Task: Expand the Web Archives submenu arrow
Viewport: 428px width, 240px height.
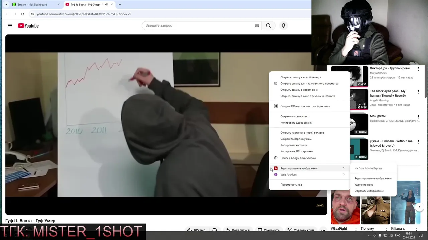Action: (x=344, y=175)
